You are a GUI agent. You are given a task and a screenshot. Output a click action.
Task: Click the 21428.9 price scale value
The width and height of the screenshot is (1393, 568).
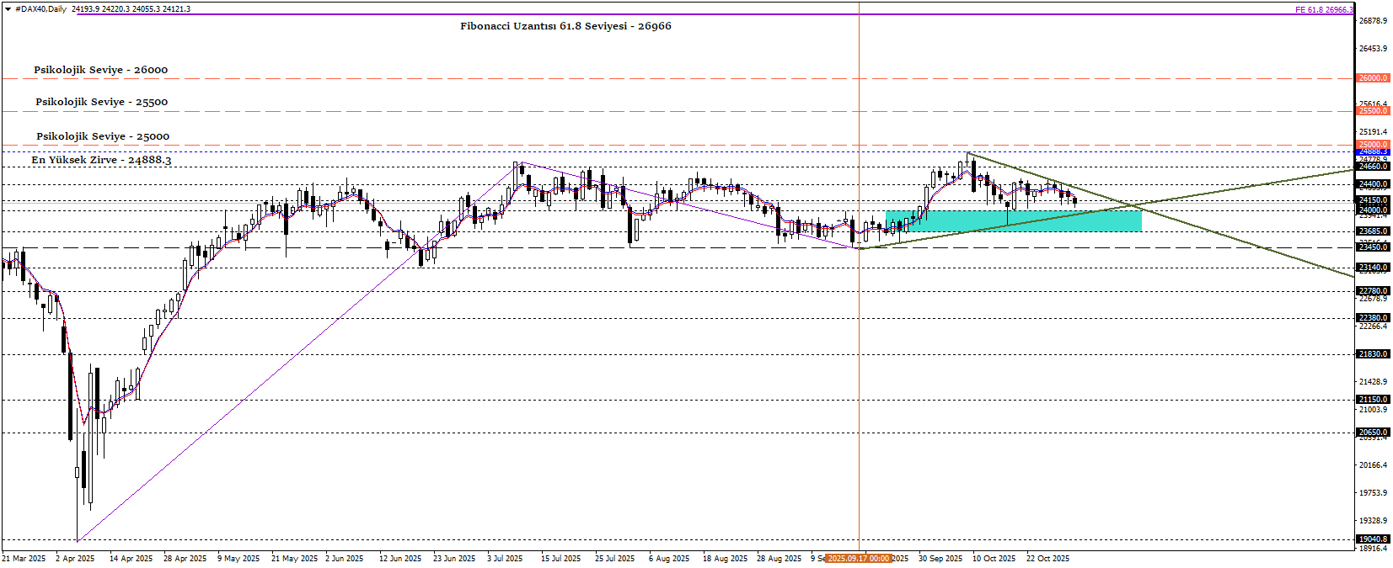(1373, 382)
